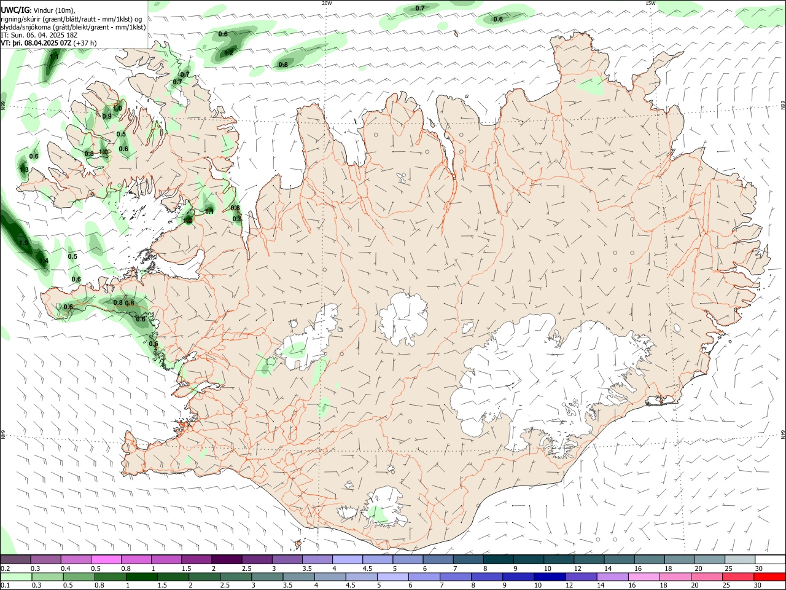This screenshot has height=590, width=786.
Task: Click the '0.2' scale label
Action: pos(5,568)
